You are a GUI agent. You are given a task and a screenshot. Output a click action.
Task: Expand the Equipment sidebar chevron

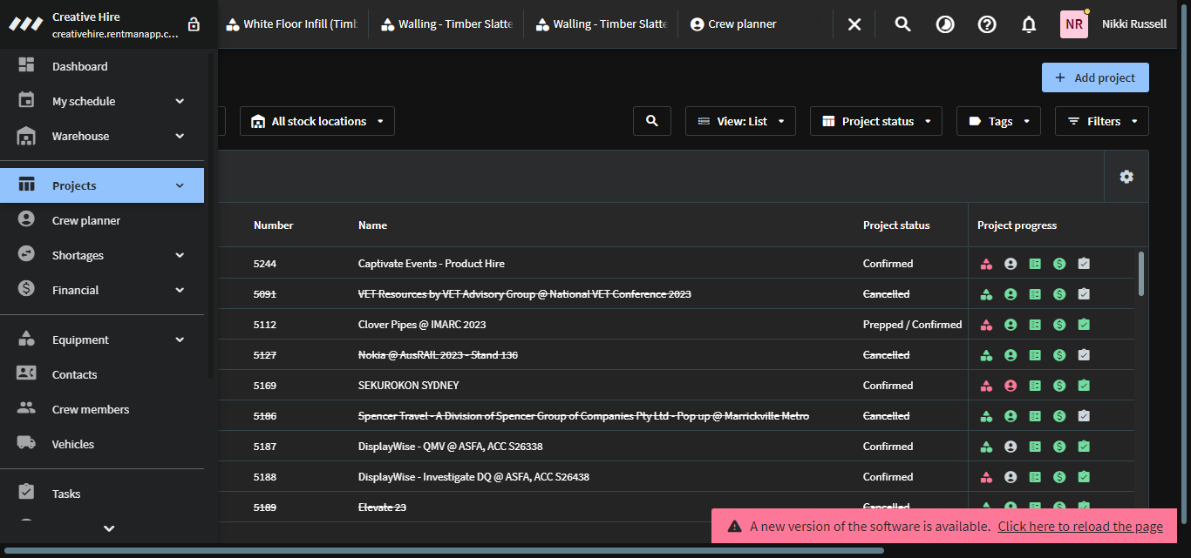tap(180, 340)
